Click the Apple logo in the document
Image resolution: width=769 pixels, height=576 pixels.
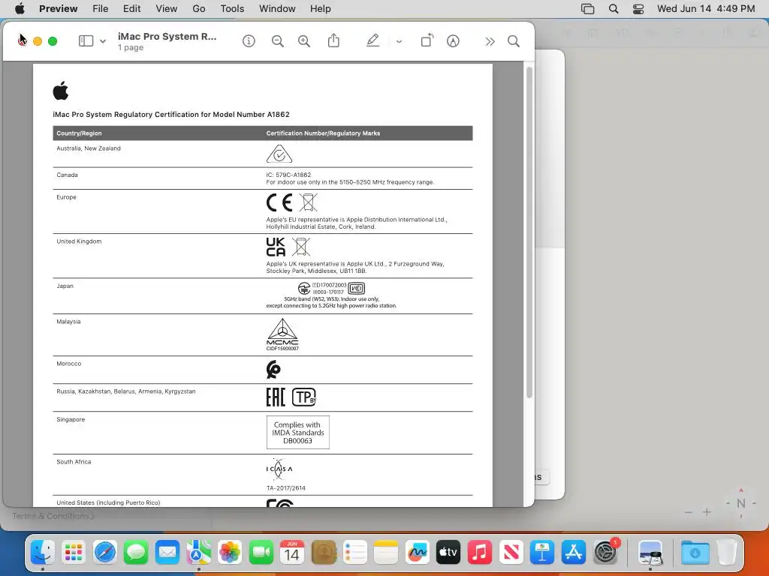click(61, 91)
